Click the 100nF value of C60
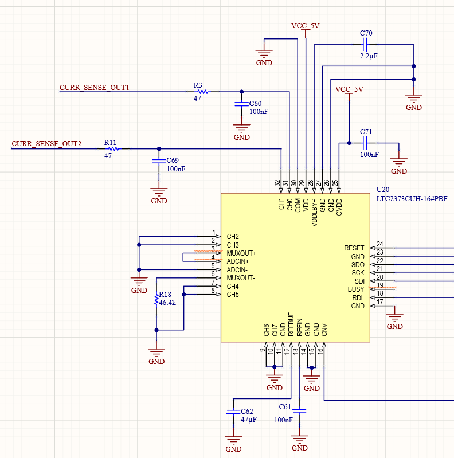 [x=259, y=112]
